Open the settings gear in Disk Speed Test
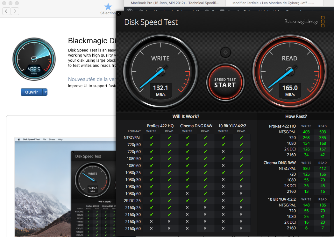 click(225, 52)
